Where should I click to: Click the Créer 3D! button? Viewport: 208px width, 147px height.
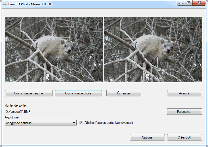click(x=184, y=137)
